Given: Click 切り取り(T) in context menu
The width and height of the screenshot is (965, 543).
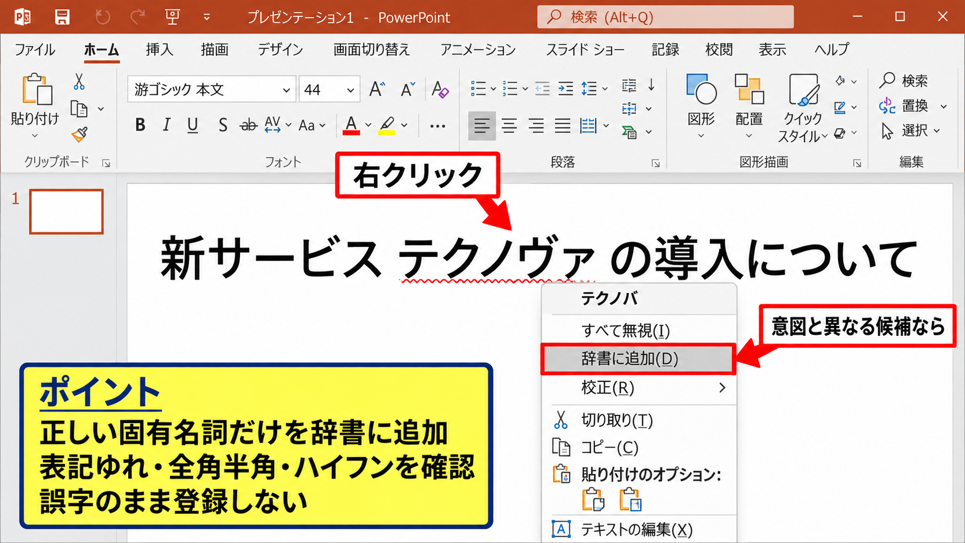Looking at the screenshot, I should click(x=639, y=420).
